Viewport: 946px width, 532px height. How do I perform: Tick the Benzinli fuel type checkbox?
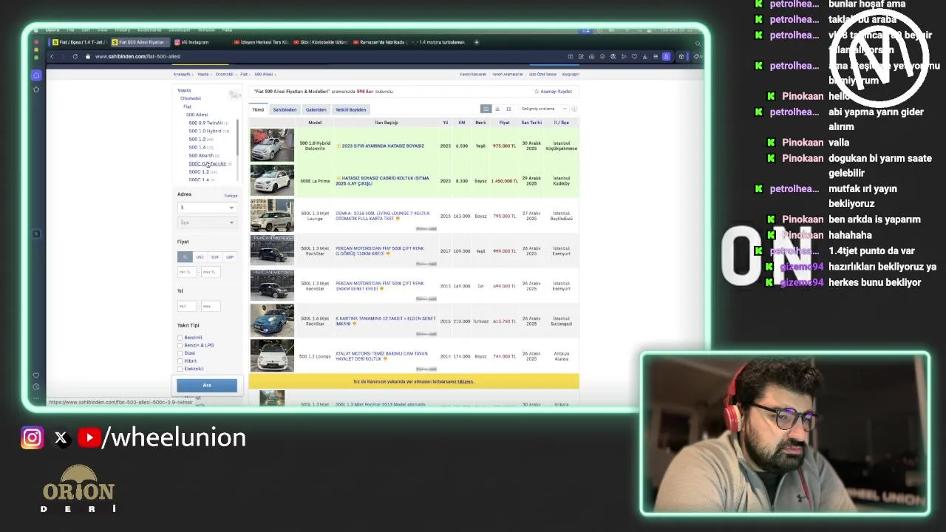(x=180, y=338)
